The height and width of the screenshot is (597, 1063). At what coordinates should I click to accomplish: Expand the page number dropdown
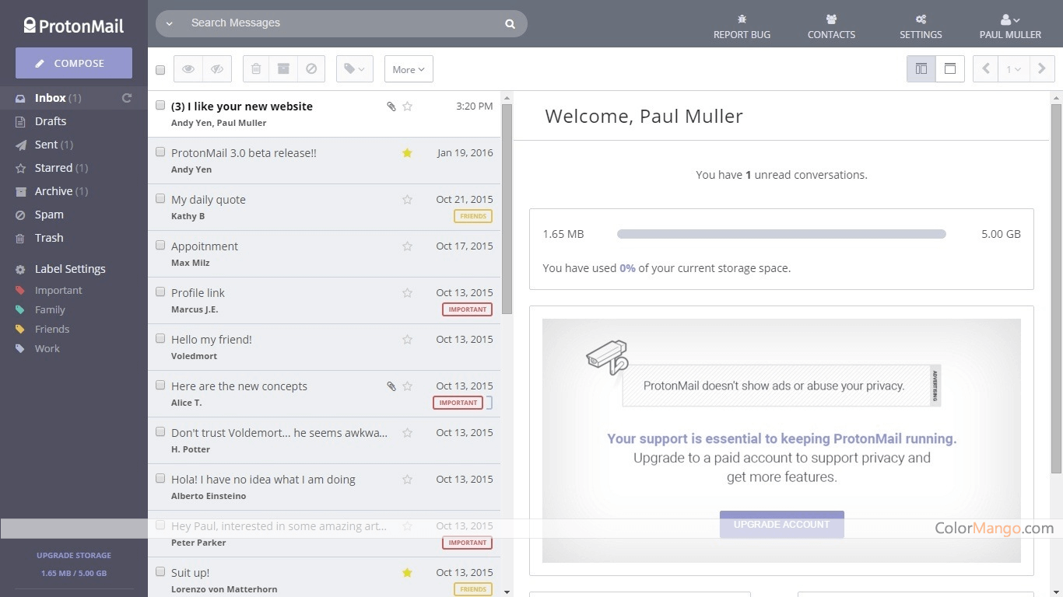(x=1013, y=68)
